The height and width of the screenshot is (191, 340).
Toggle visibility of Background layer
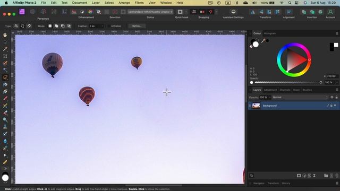coord(335,106)
